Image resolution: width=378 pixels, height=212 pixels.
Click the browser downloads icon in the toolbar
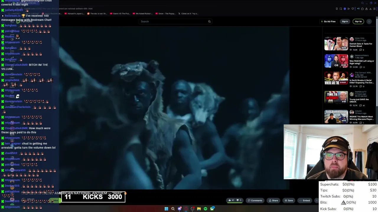click(x=370, y=9)
